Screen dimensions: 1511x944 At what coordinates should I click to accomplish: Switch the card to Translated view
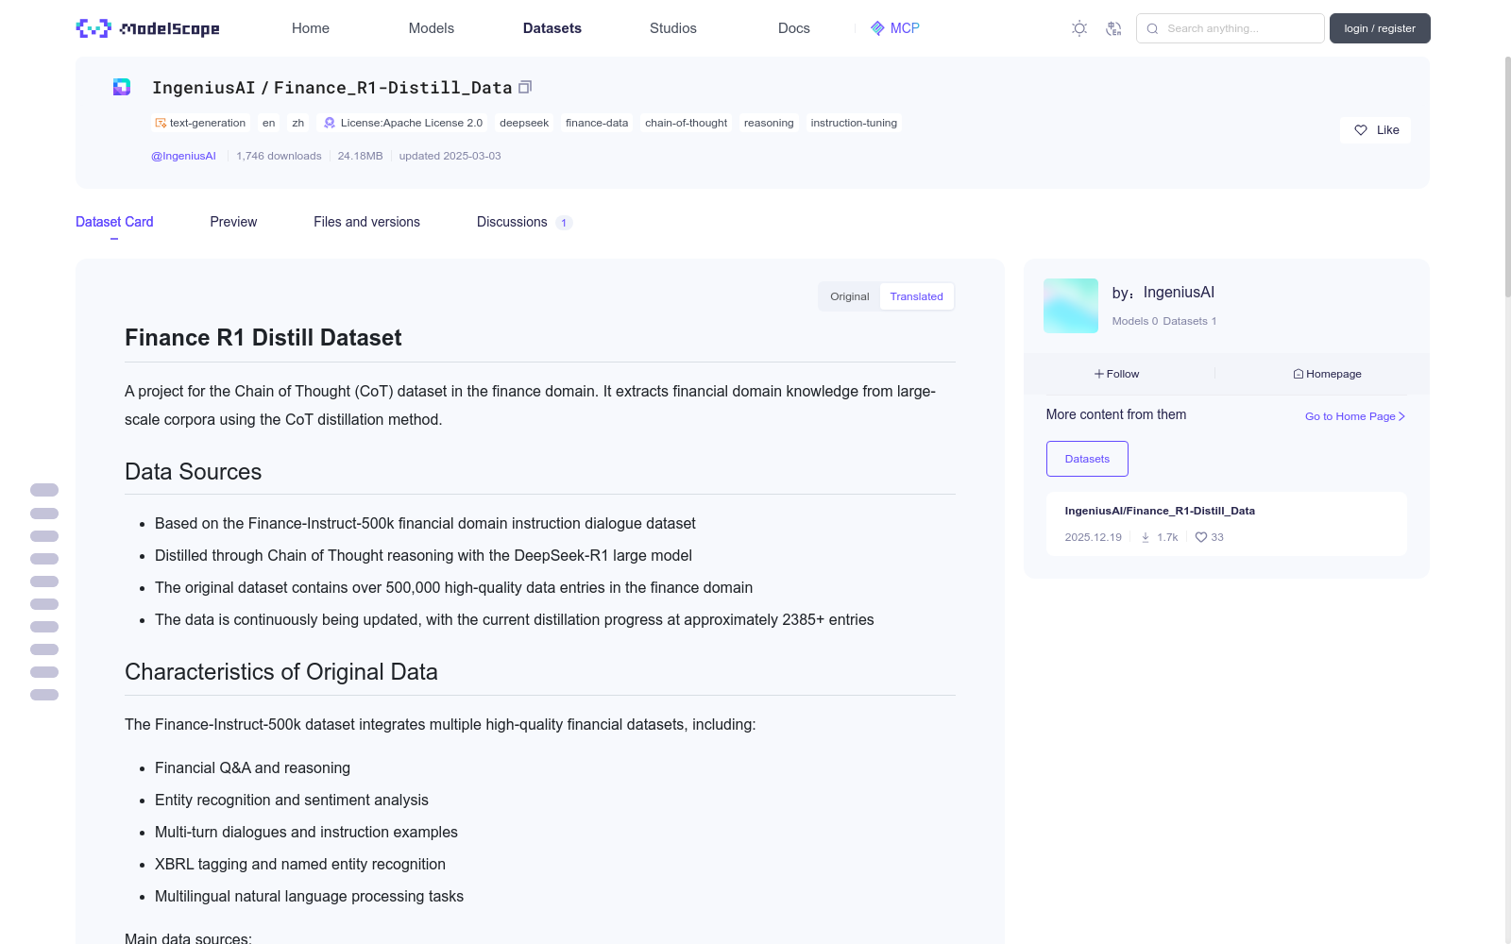click(916, 296)
